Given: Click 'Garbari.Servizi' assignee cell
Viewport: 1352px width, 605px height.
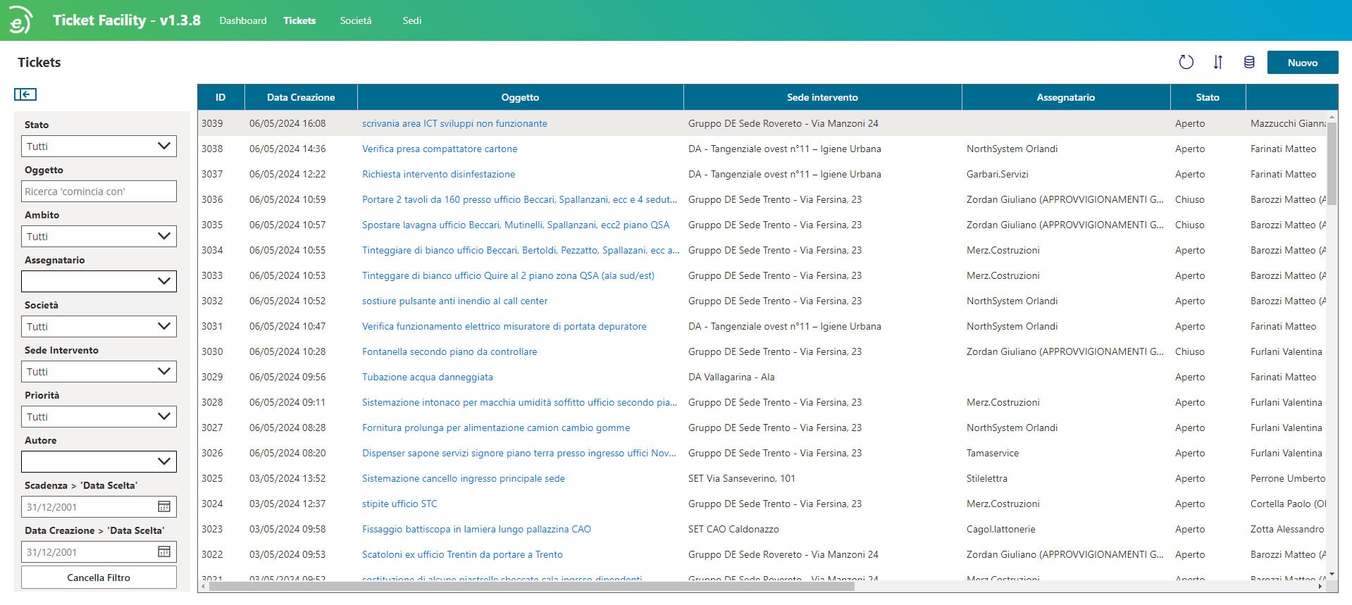Looking at the screenshot, I should [x=998, y=174].
